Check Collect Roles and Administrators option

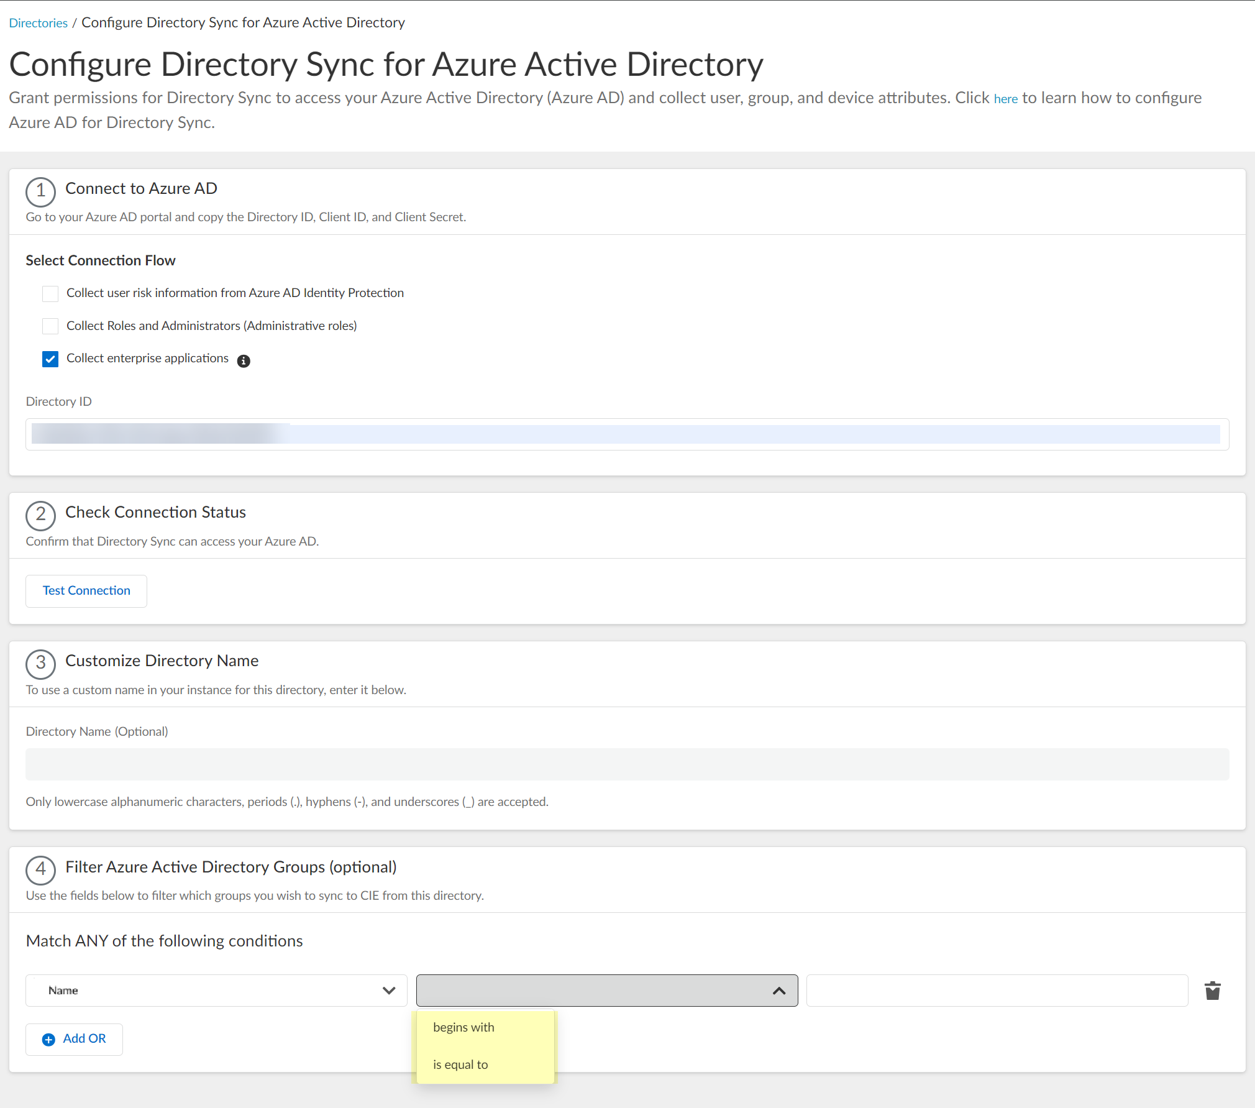(50, 326)
